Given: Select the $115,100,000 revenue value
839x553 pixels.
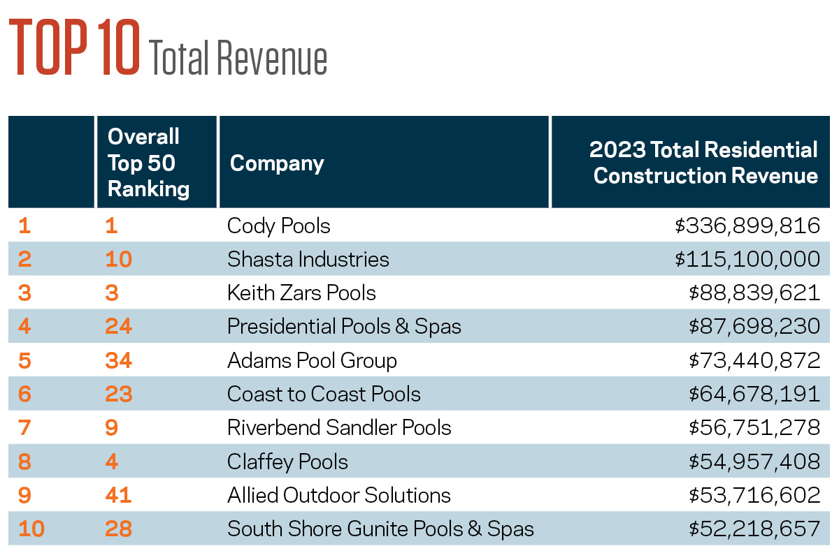Looking at the screenshot, I should (x=747, y=259).
